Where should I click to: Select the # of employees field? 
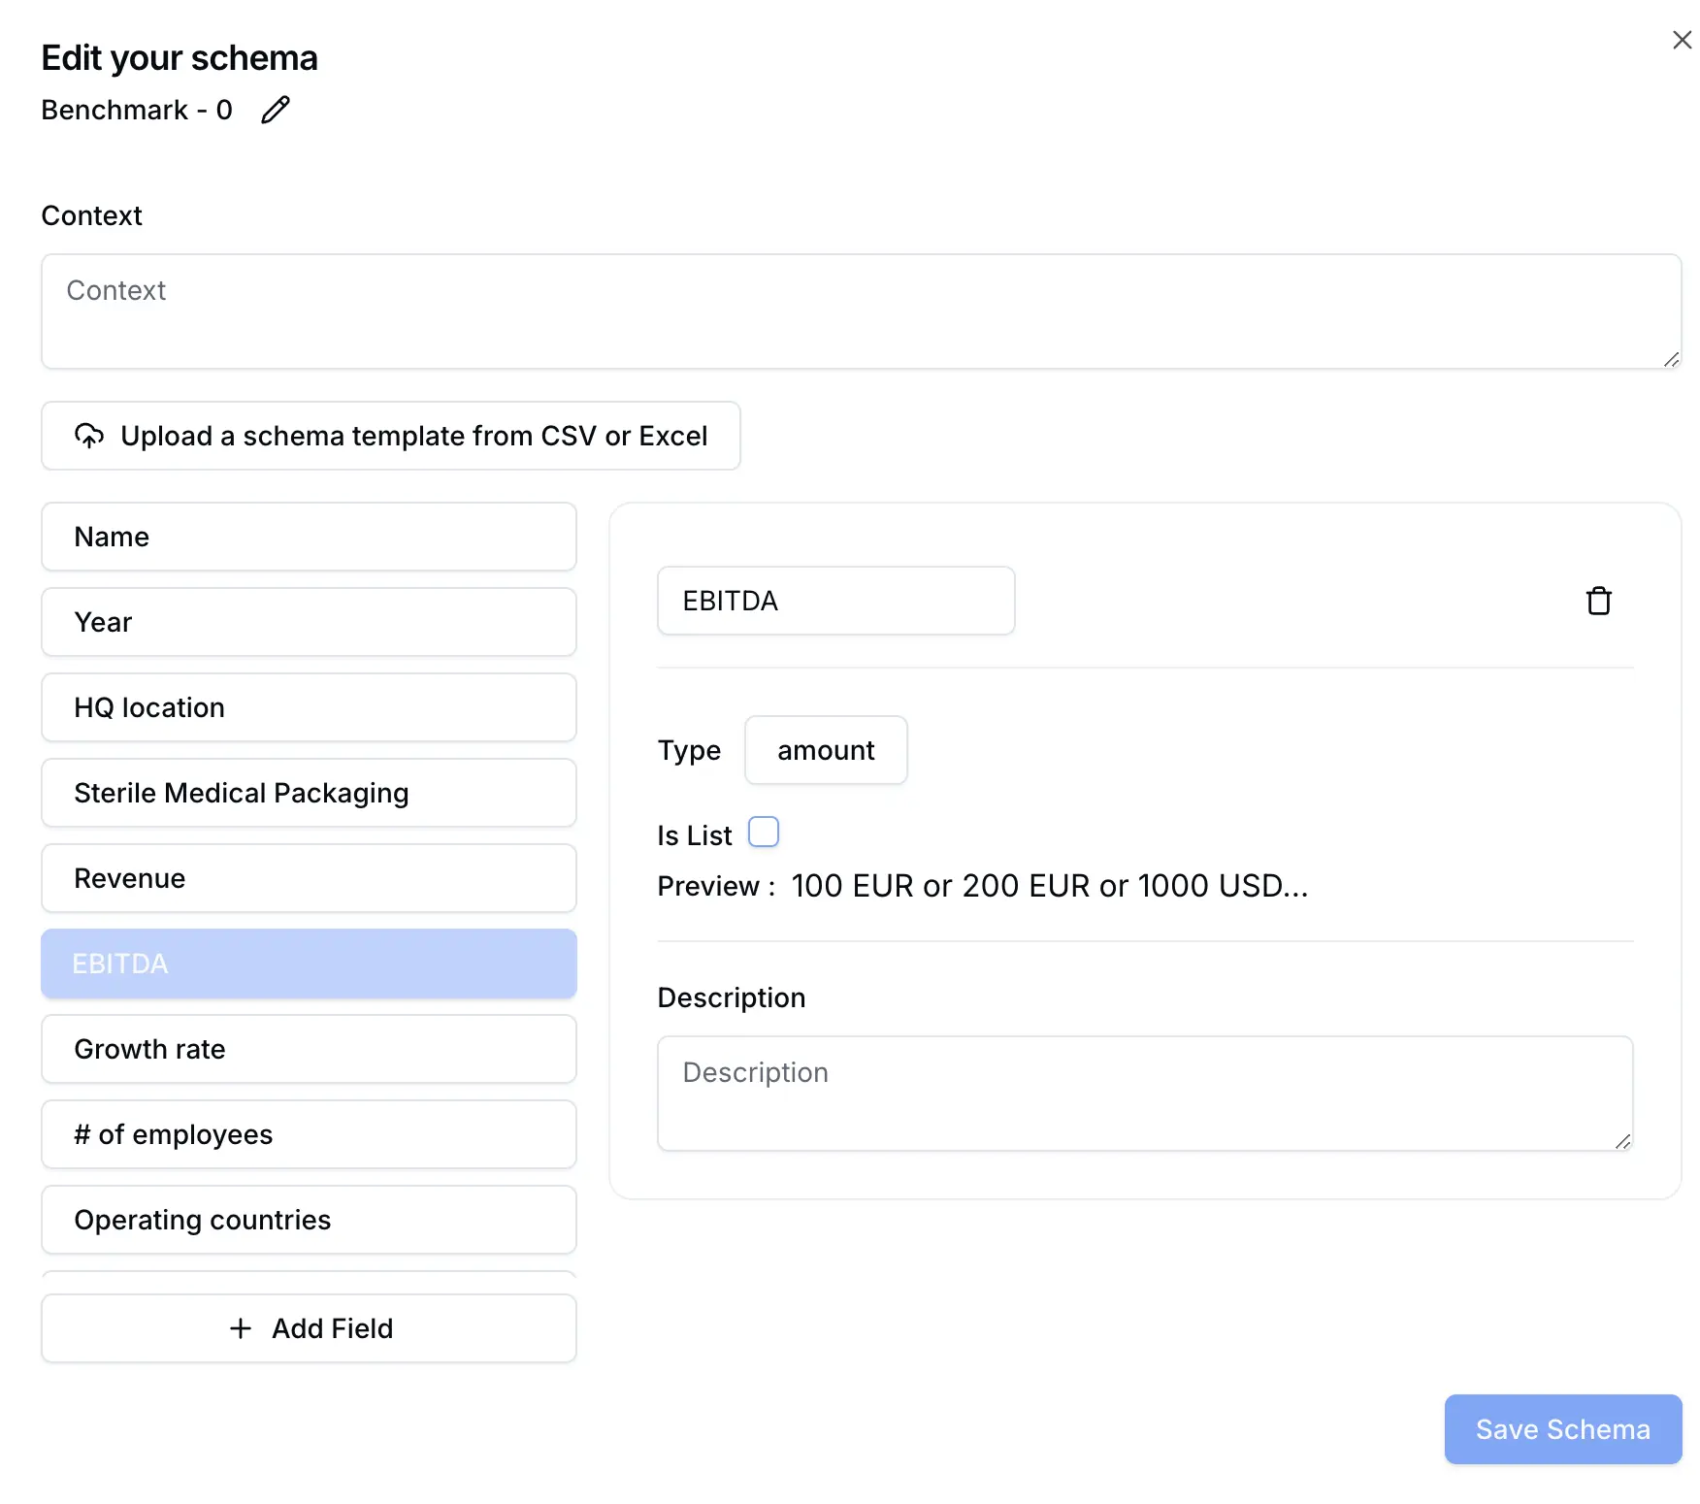pos(309,1134)
